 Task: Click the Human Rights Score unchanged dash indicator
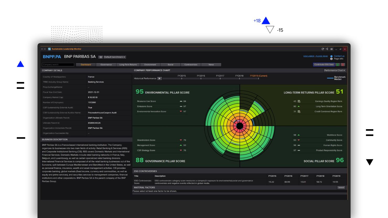point(299,145)
